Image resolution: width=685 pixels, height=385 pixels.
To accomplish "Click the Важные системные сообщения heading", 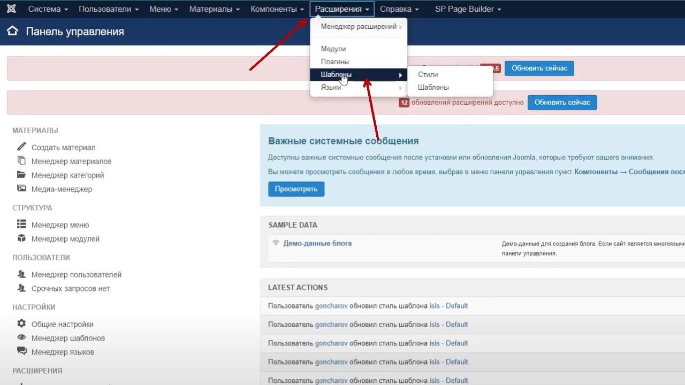I will (343, 141).
